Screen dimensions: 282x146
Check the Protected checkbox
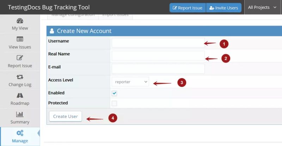pyautogui.click(x=114, y=104)
